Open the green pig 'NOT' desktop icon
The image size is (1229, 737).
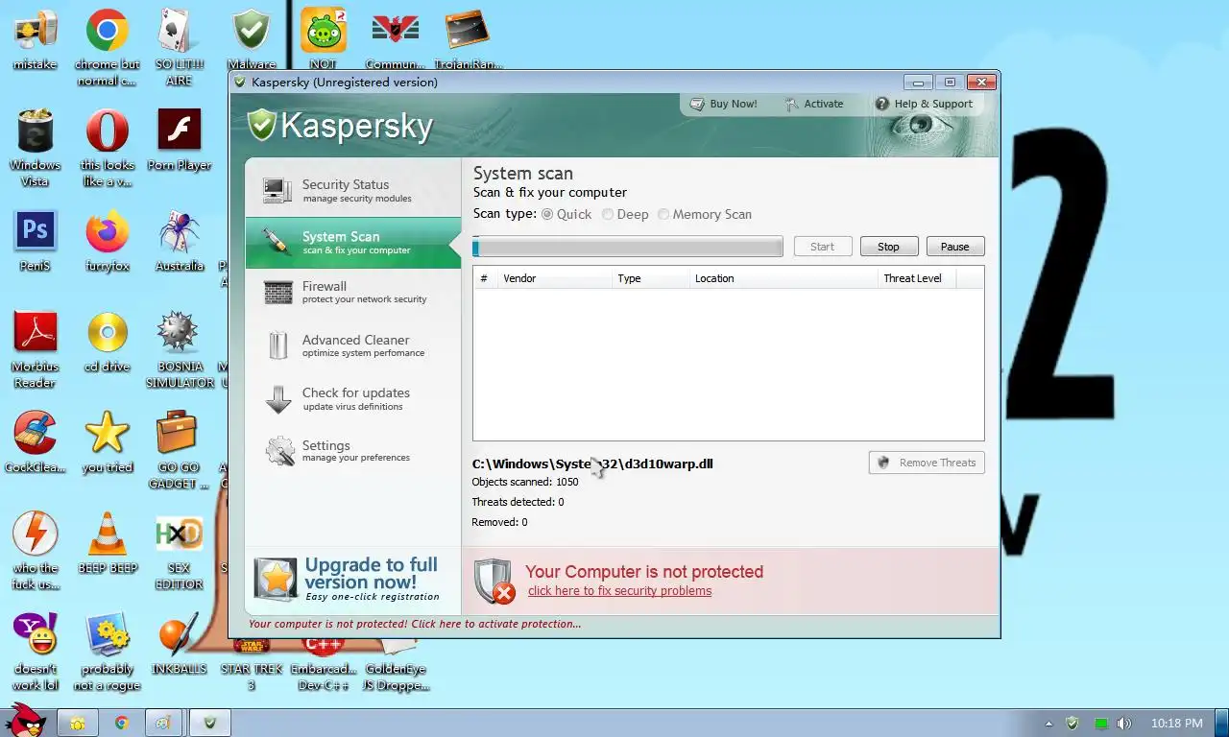coord(323,41)
